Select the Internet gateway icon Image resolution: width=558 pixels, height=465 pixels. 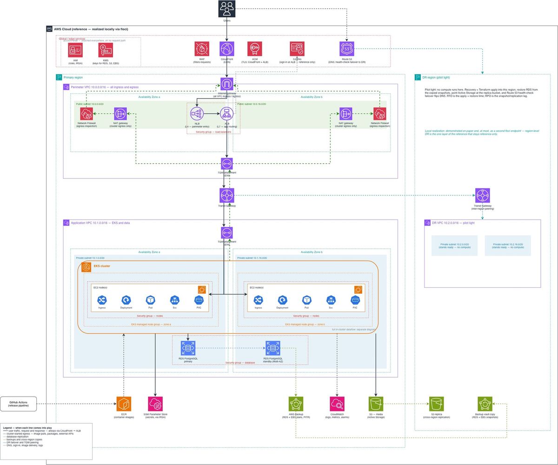click(x=227, y=84)
